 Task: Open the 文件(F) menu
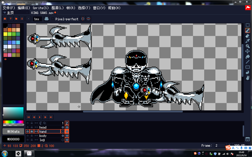(9, 8)
